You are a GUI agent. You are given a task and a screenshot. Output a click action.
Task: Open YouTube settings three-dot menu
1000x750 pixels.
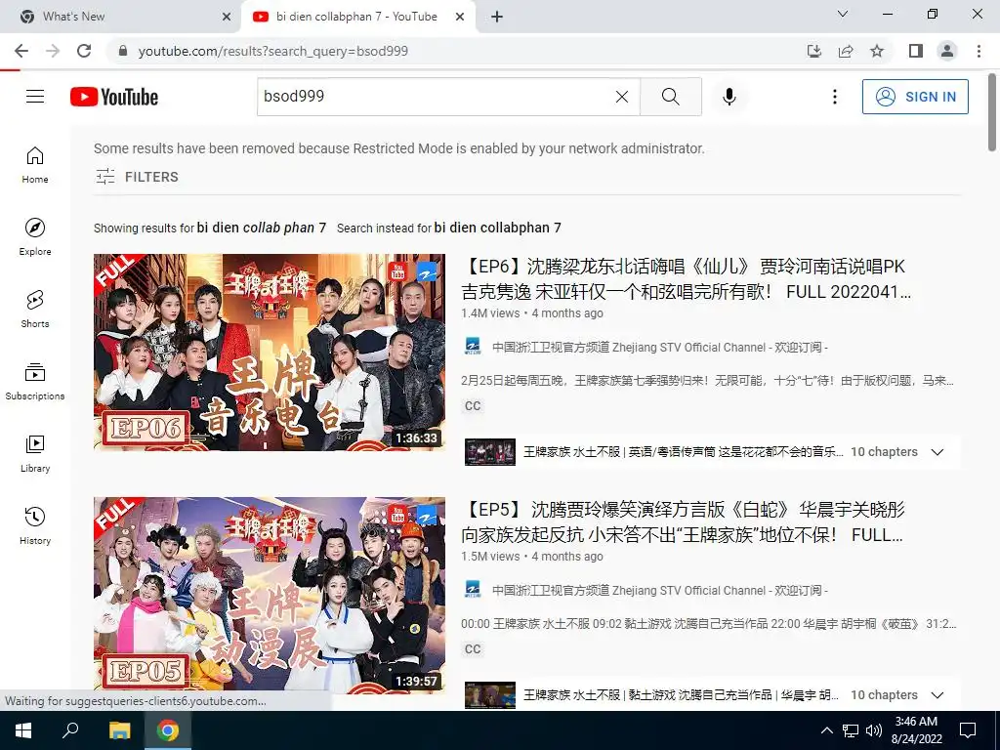click(835, 97)
